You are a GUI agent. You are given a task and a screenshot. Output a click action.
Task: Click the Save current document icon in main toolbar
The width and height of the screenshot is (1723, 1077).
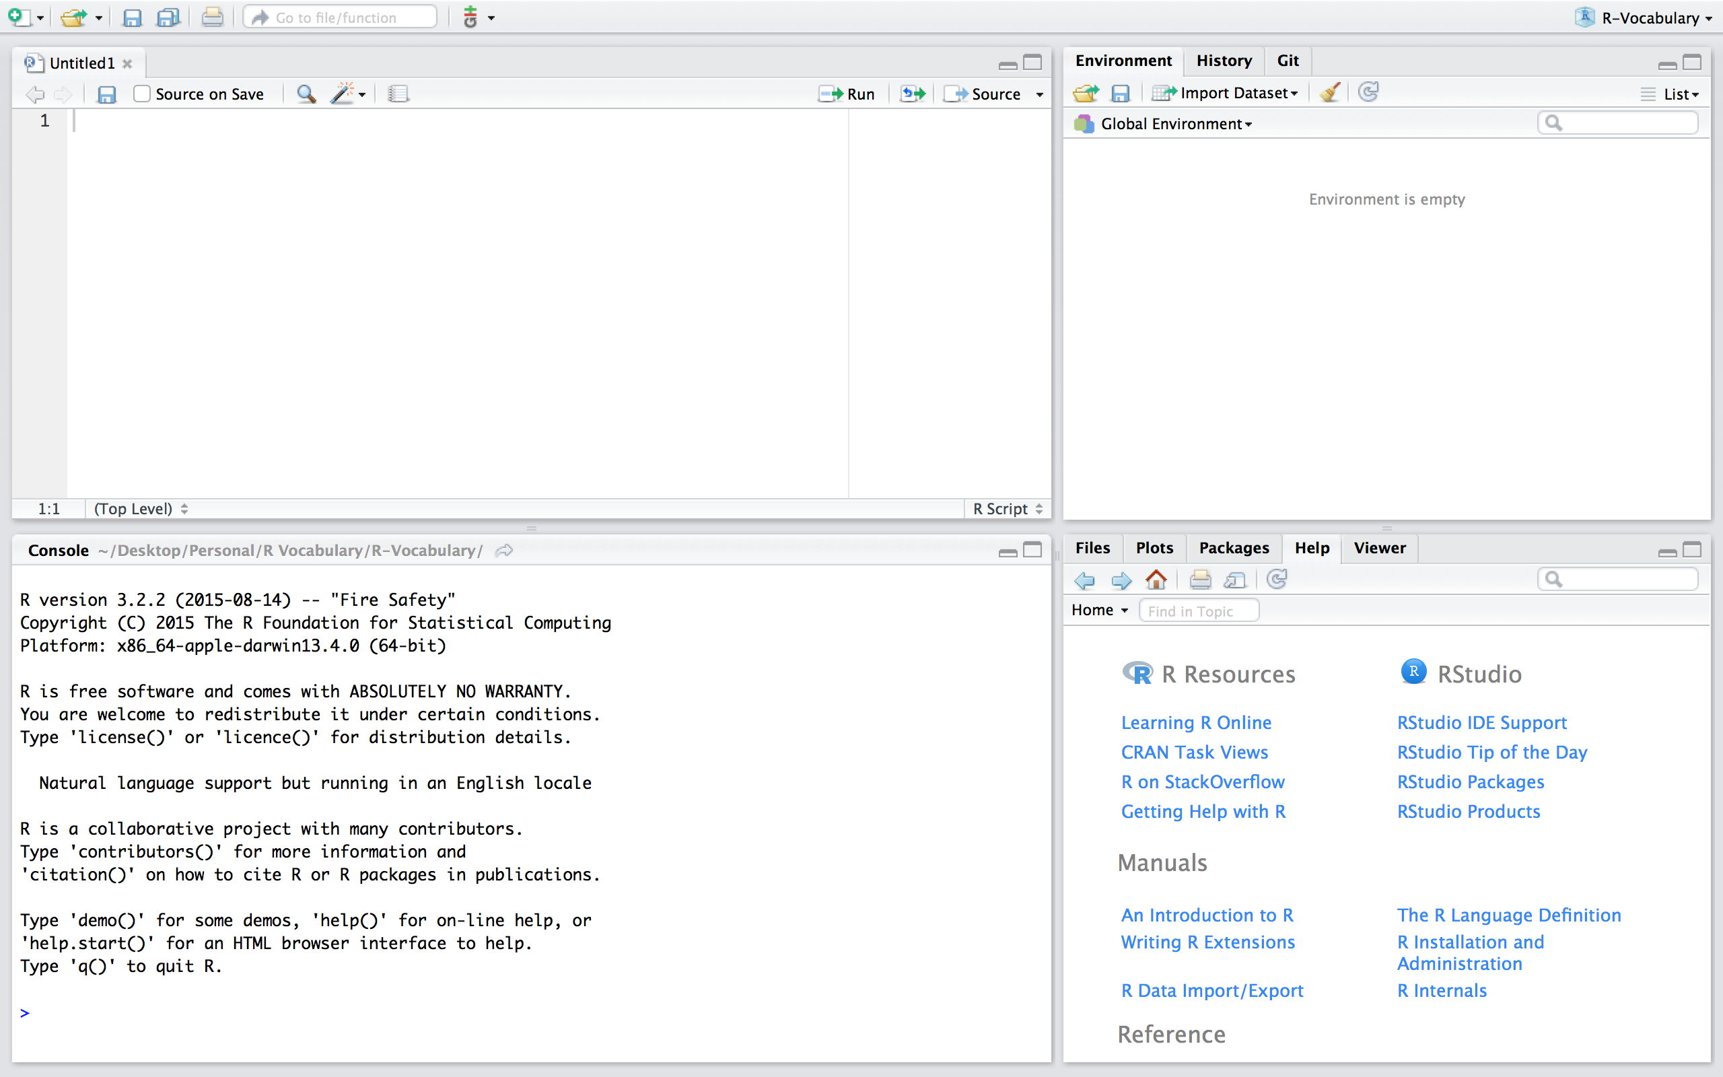coord(133,17)
